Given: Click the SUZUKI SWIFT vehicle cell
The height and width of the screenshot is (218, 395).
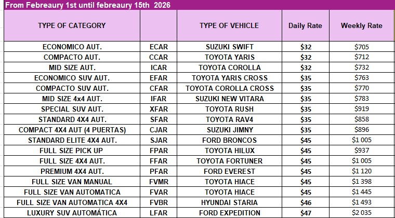Looking at the screenshot, I should click(229, 47).
